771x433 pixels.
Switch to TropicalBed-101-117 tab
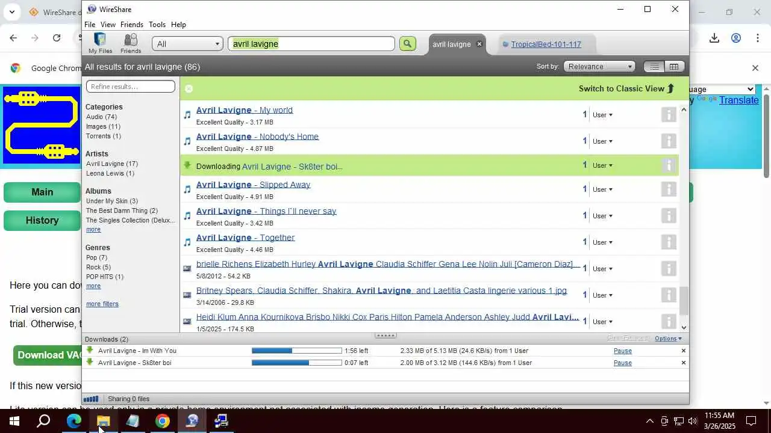pyautogui.click(x=546, y=44)
